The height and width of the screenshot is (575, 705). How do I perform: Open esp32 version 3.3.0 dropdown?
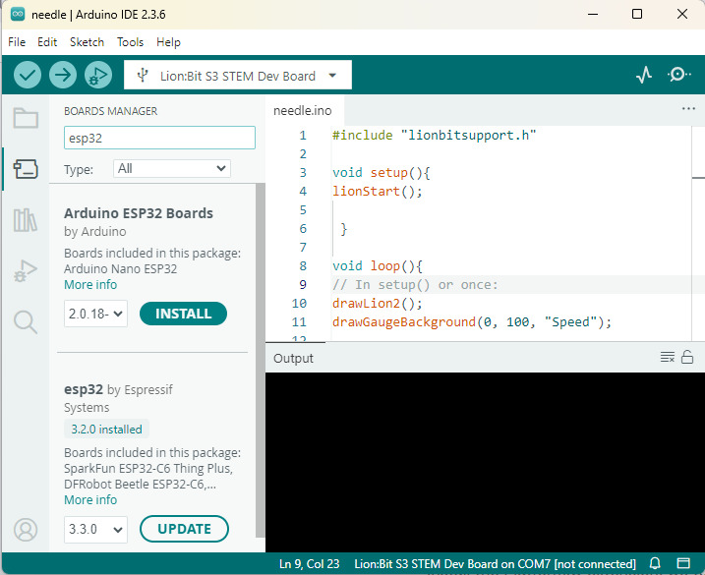(x=96, y=529)
